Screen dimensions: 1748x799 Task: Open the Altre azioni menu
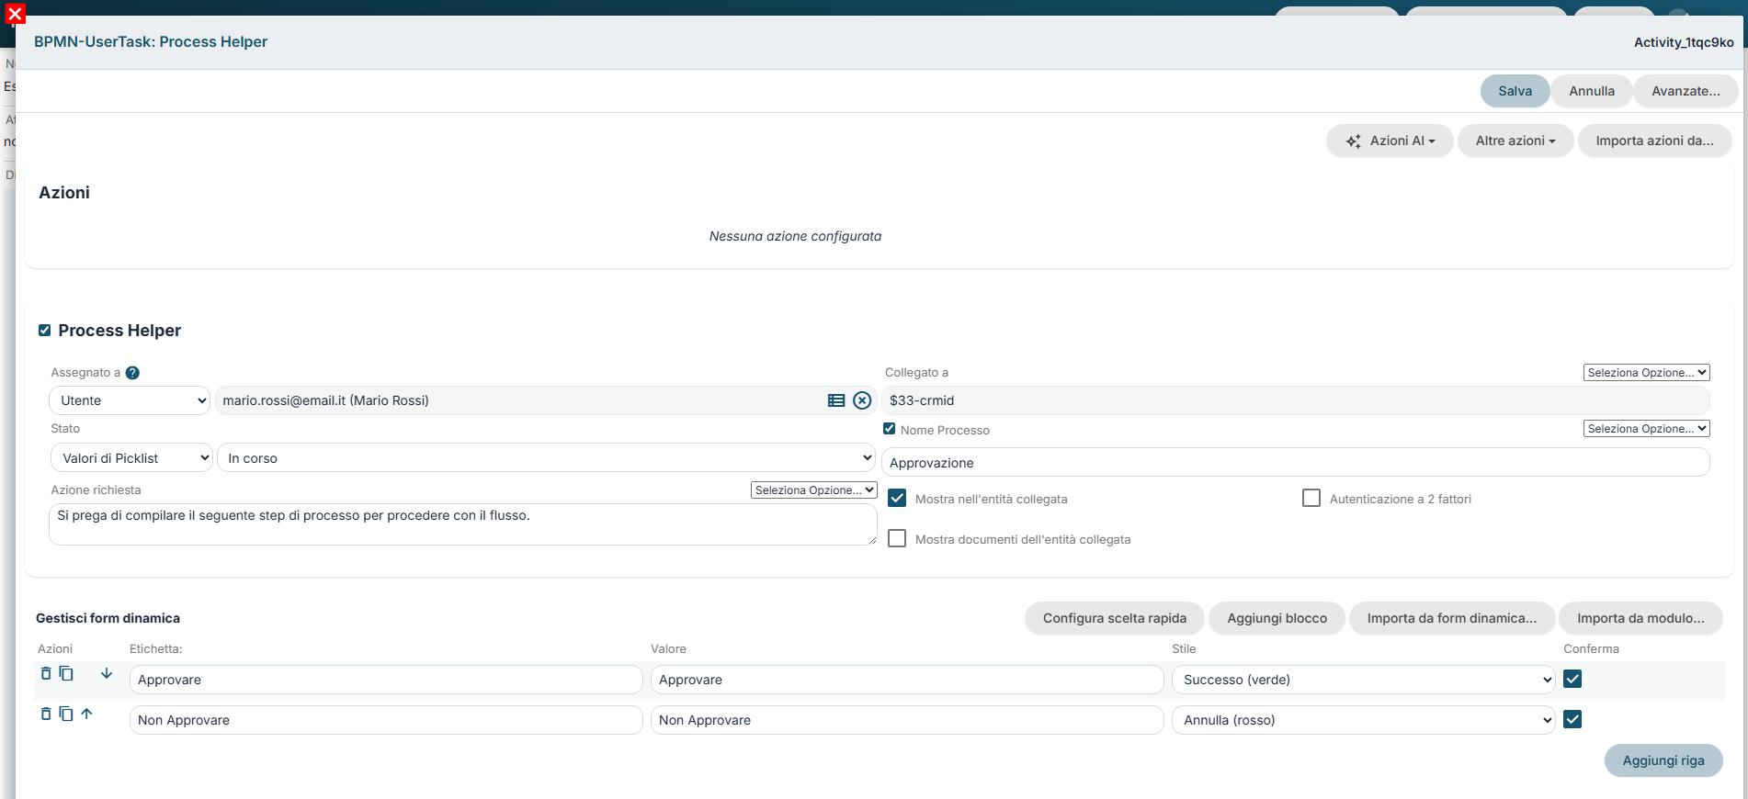click(x=1515, y=141)
